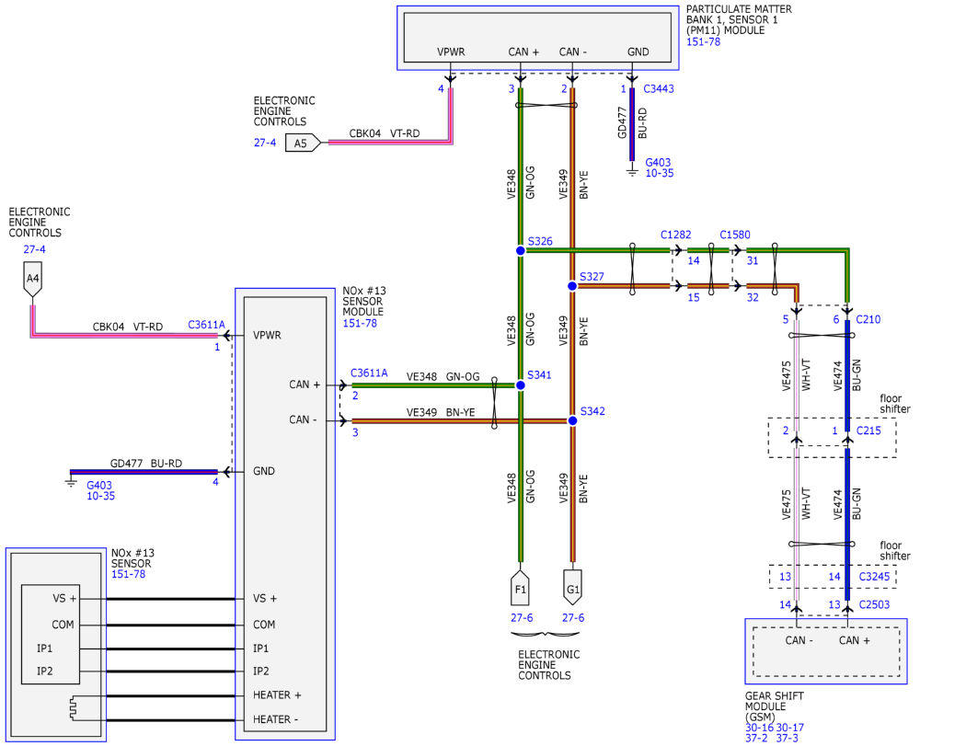The width and height of the screenshot is (966, 746).
Task: Open the C1580 connector link
Action: tap(735, 235)
